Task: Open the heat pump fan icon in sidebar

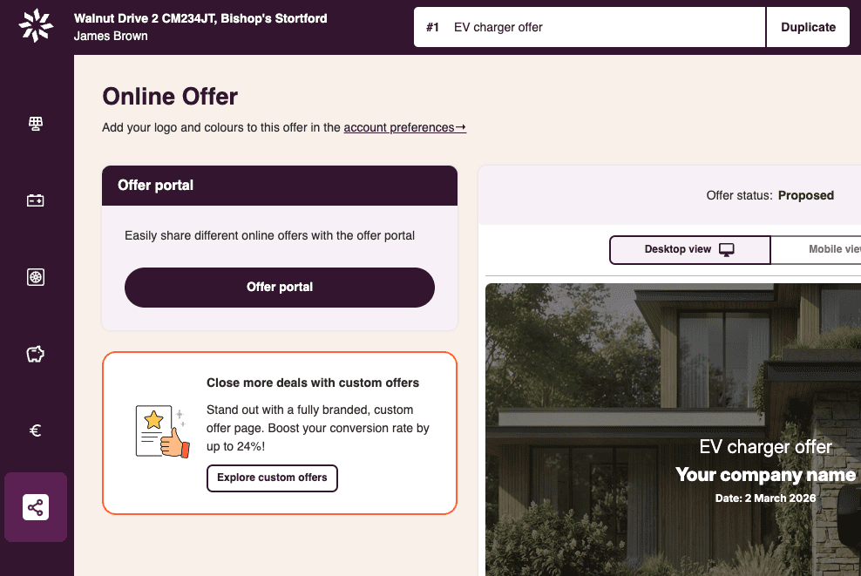Action: 36,277
